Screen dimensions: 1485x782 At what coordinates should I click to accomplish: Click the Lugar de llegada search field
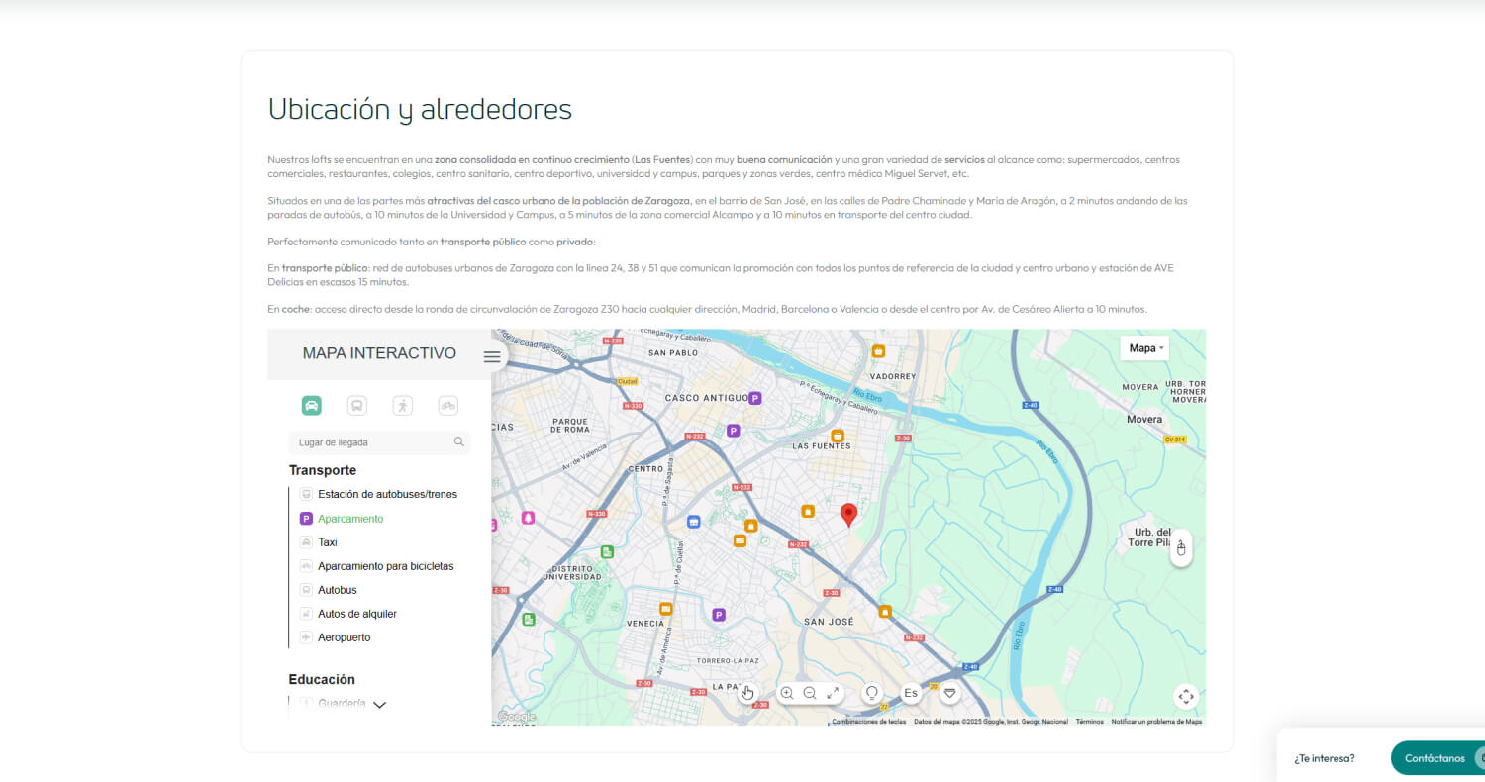pos(372,442)
